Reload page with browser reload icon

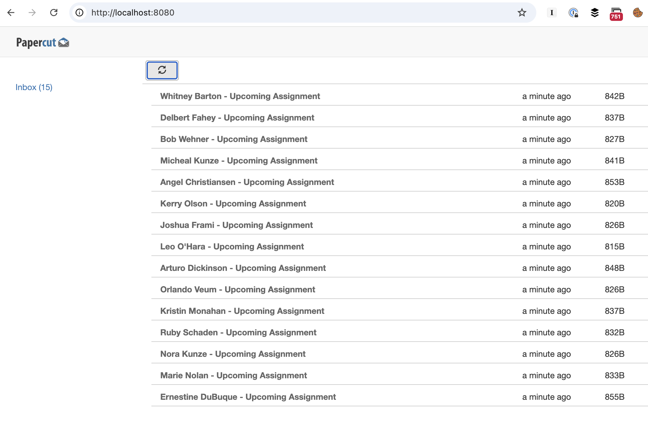click(54, 13)
